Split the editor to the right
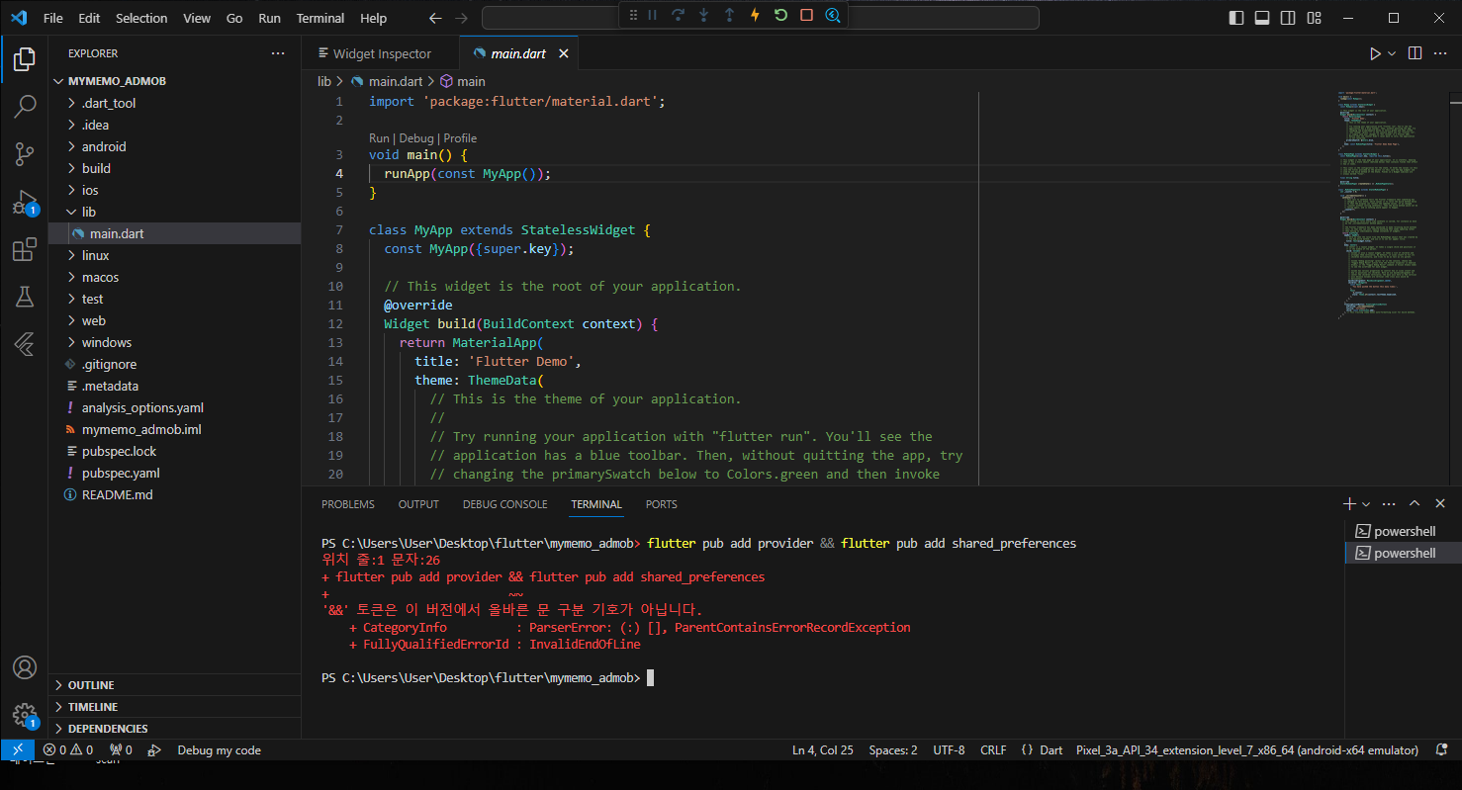Image resolution: width=1462 pixels, height=790 pixels. pos(1415,53)
